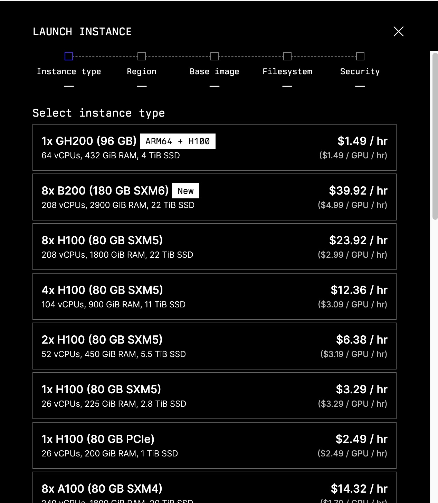The height and width of the screenshot is (503, 438).
Task: Open the Region step label
Action: point(142,71)
